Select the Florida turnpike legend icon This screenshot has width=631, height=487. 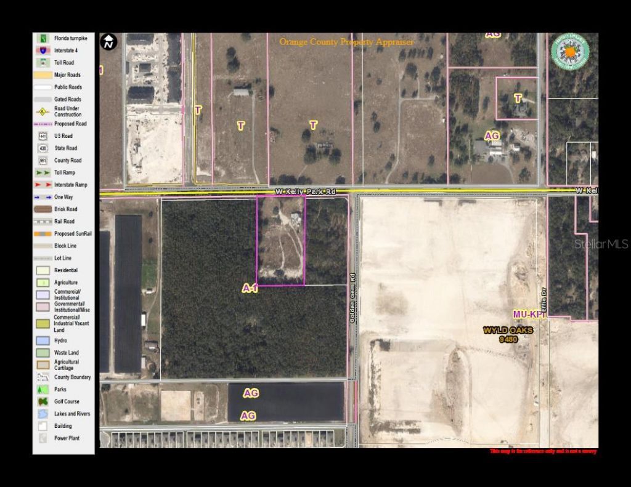coord(42,38)
